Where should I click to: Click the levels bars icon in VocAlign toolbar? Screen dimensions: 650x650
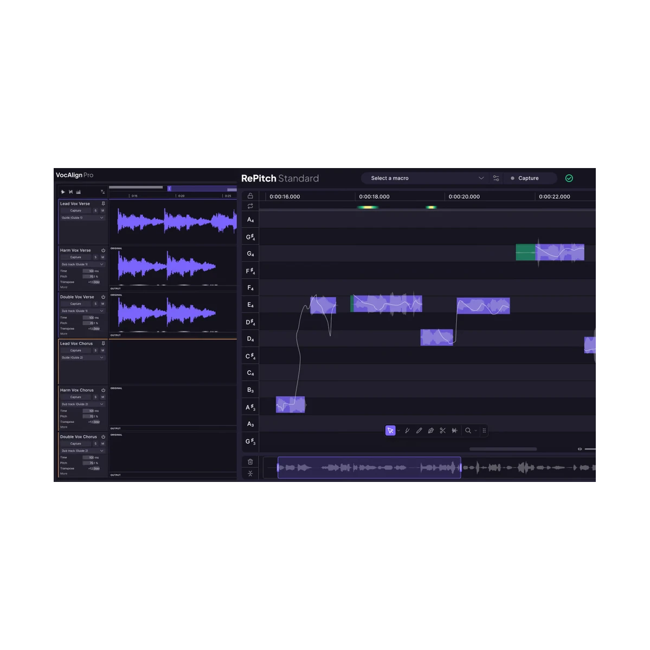[79, 192]
